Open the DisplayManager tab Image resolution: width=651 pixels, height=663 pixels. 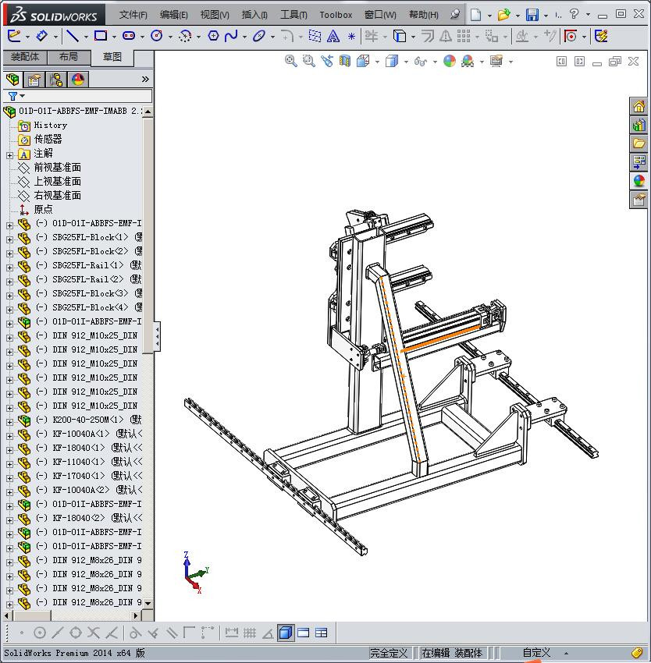(x=78, y=79)
